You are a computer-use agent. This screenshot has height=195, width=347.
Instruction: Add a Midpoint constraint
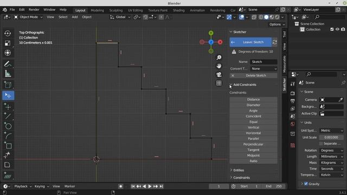coord(253,155)
